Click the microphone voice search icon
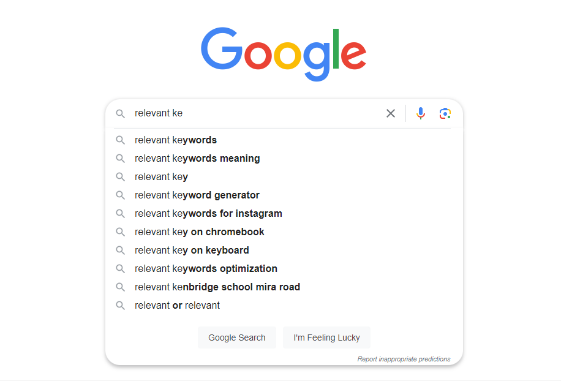The width and height of the screenshot is (561, 381). pos(420,113)
